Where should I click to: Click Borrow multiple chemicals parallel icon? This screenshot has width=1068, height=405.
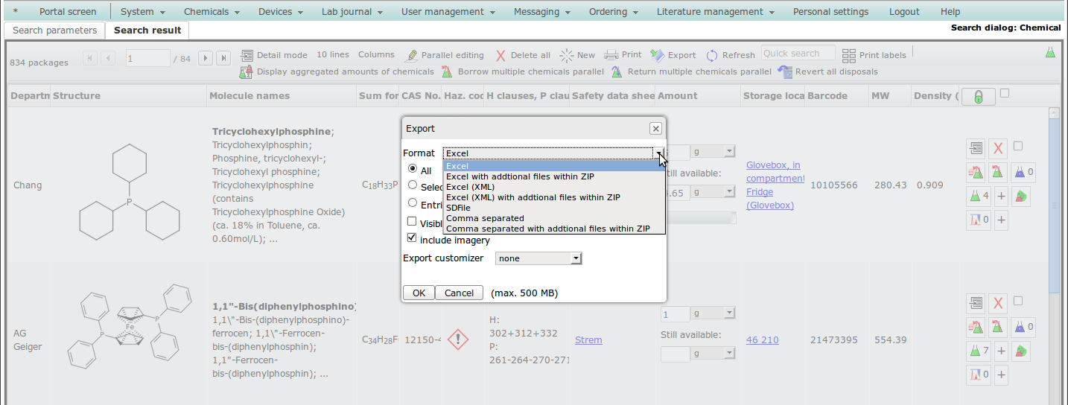[x=447, y=72]
